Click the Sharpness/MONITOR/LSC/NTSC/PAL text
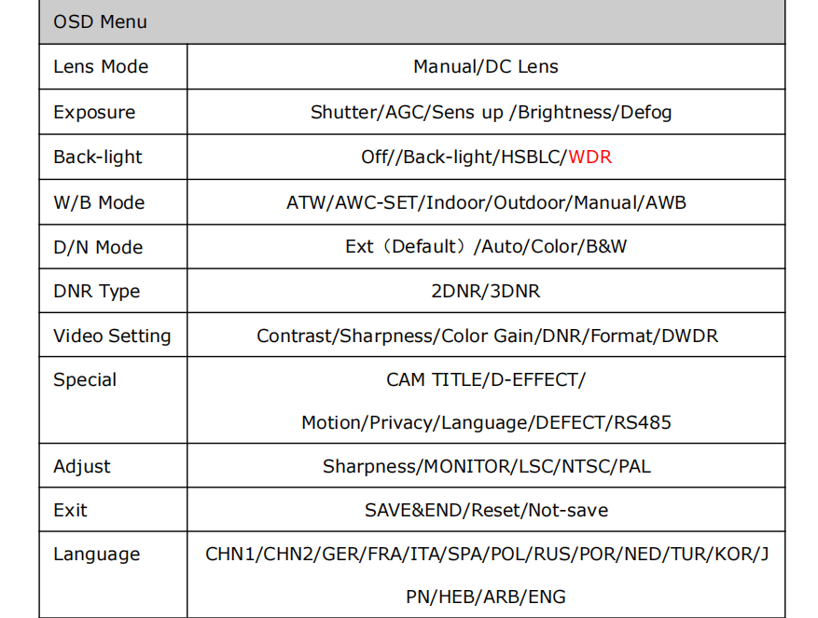The height and width of the screenshot is (618, 818). [x=486, y=467]
